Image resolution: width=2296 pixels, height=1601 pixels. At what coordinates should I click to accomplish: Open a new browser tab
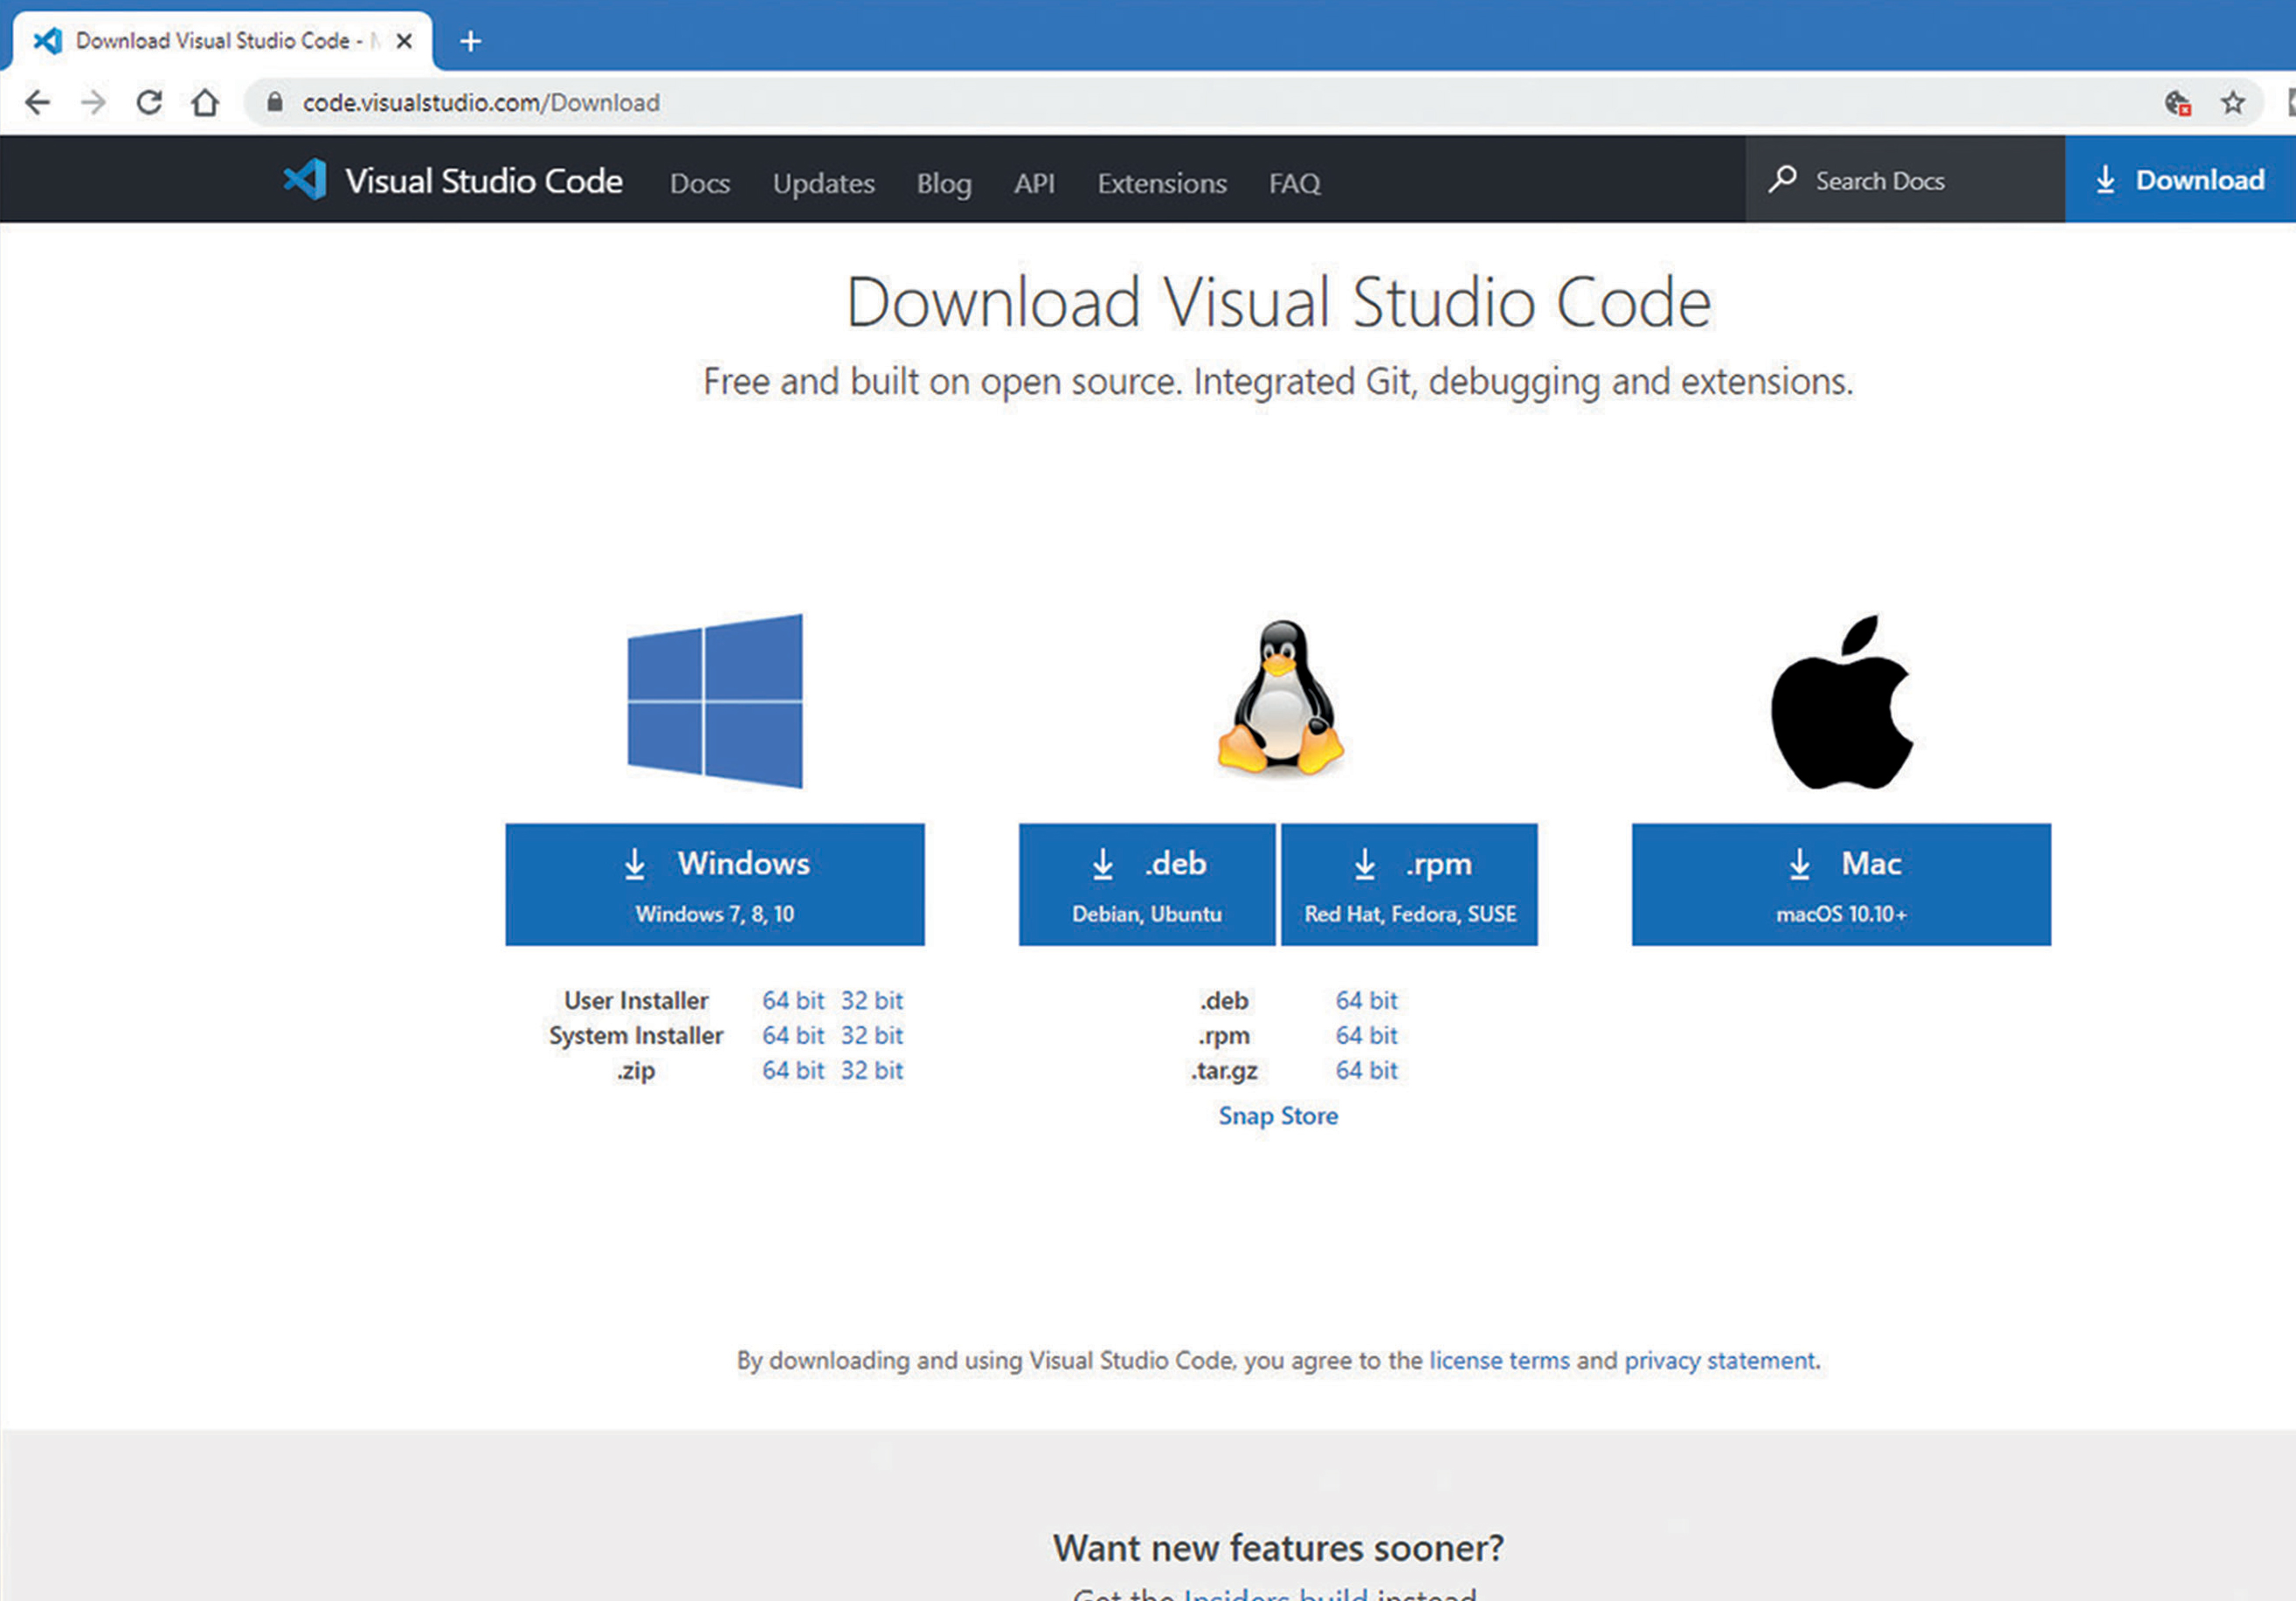(470, 41)
